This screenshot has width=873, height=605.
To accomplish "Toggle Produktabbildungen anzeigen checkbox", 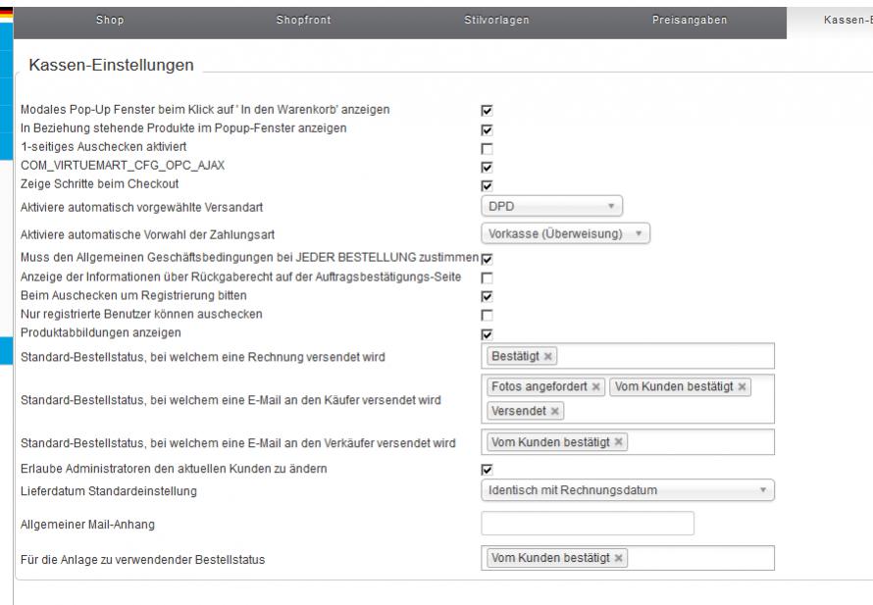I will point(487,334).
